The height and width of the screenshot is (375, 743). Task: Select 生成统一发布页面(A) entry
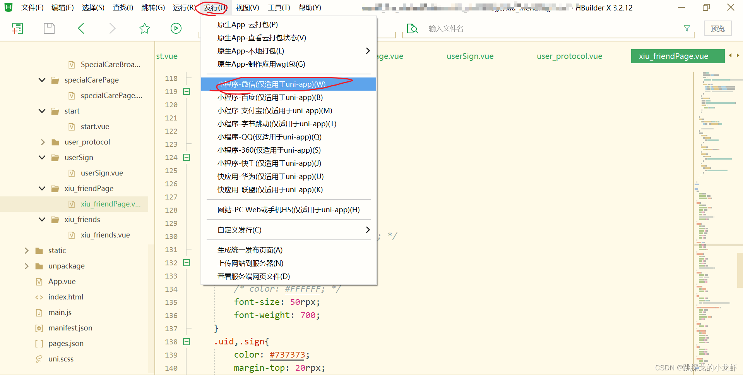[x=289, y=250]
